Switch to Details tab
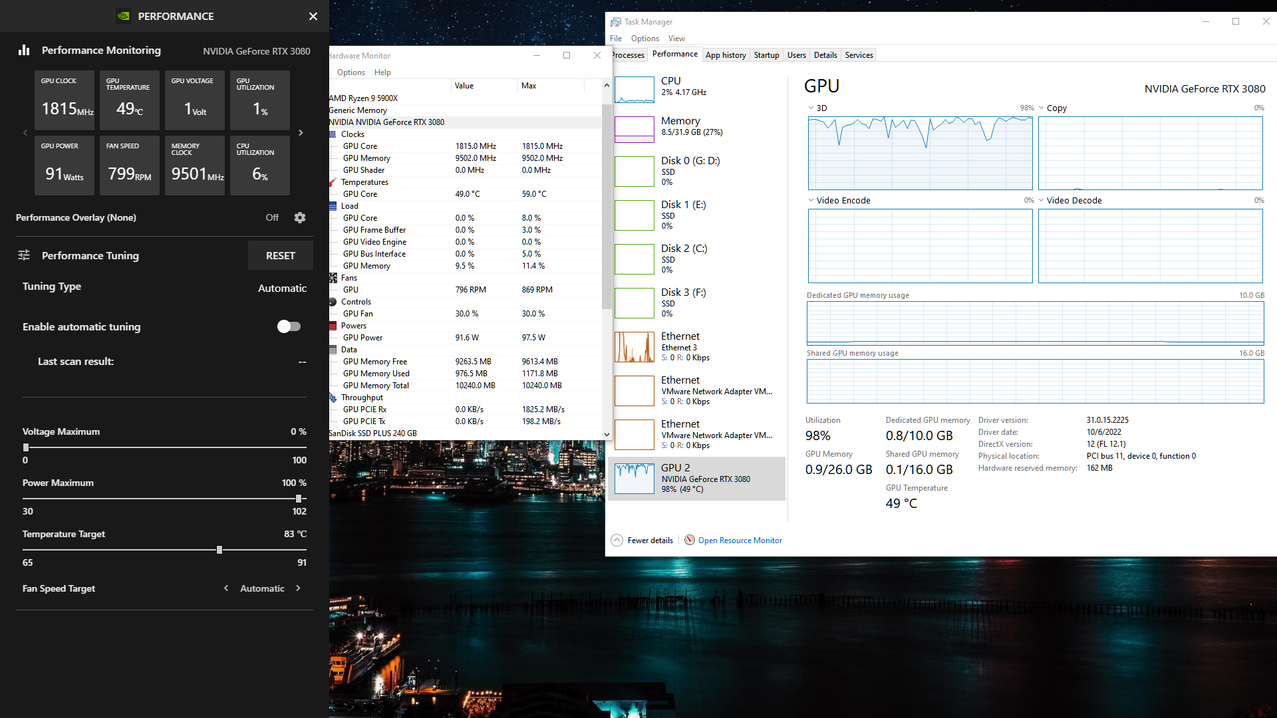This screenshot has height=718, width=1277. click(825, 55)
